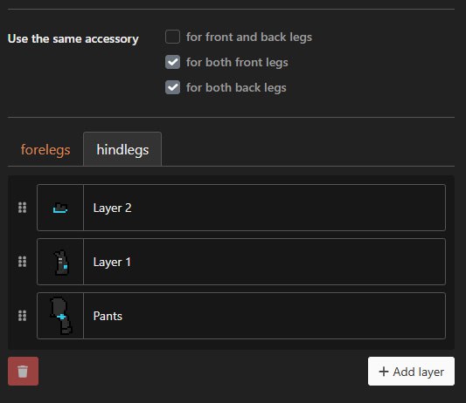The image size is (466, 403).
Task: Click the 'for both back legs' label
Action: tap(236, 88)
